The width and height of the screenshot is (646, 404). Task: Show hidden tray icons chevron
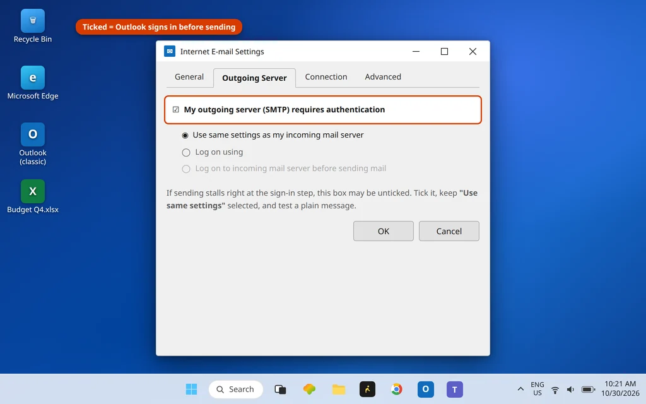coord(520,389)
